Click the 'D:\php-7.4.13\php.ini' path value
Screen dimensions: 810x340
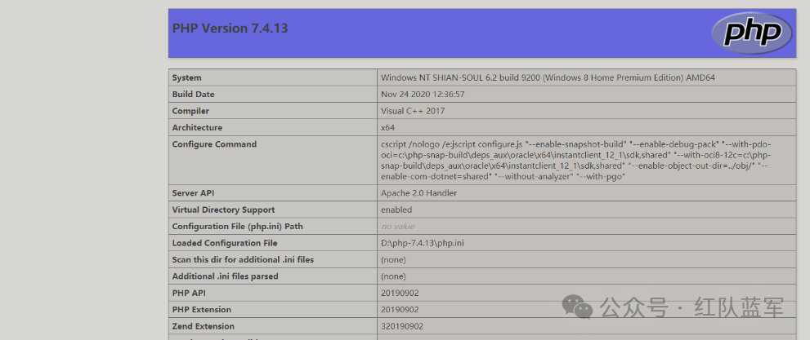pos(422,243)
